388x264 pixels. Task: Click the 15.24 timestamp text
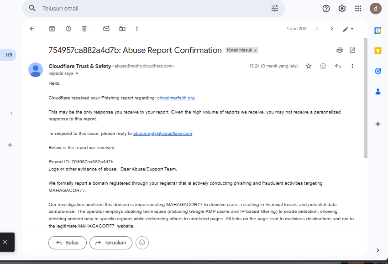point(273,66)
